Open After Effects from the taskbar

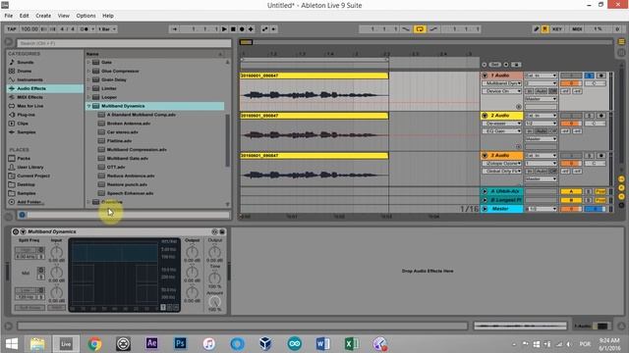tap(151, 343)
